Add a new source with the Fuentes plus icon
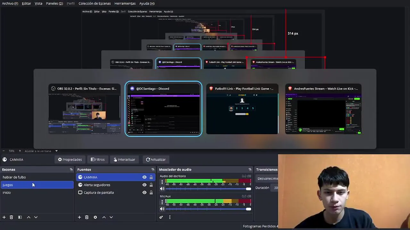The image size is (410, 230). [x=79, y=217]
